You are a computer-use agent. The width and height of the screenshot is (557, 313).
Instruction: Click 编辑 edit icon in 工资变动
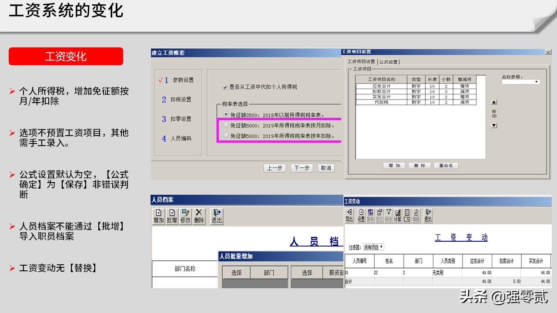coord(416,216)
